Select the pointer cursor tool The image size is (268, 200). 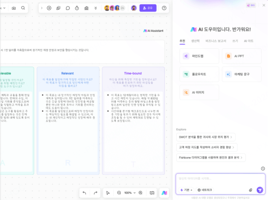pos(108,193)
